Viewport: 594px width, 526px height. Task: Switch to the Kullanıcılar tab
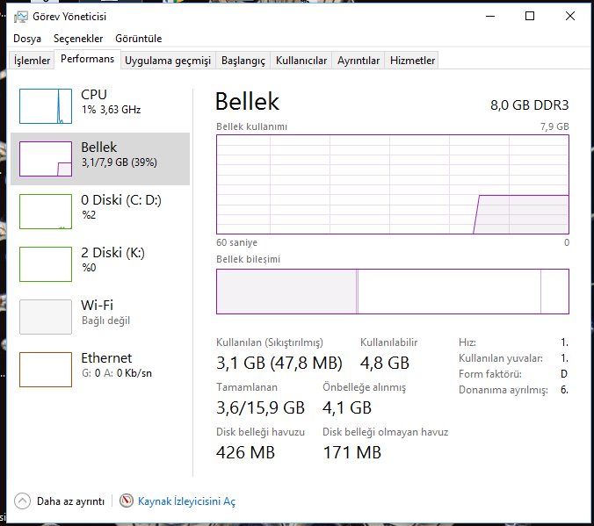click(x=301, y=61)
